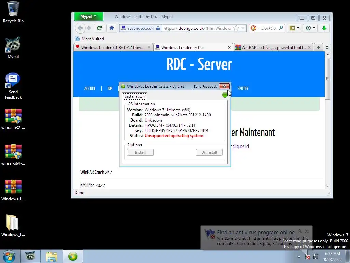Show all tabs grid icon
This screenshot has height=263, width=350.
pos(327,47)
